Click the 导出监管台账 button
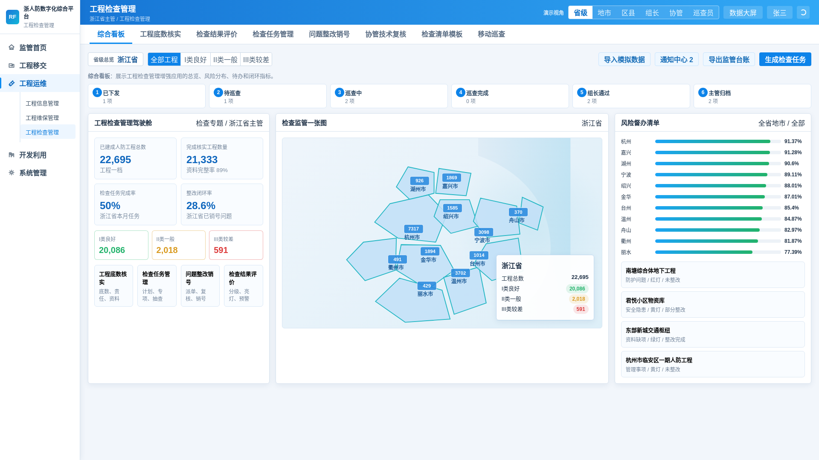 click(729, 59)
